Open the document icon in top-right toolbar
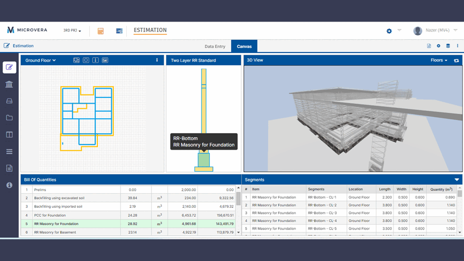This screenshot has width=464, height=261. [x=429, y=46]
